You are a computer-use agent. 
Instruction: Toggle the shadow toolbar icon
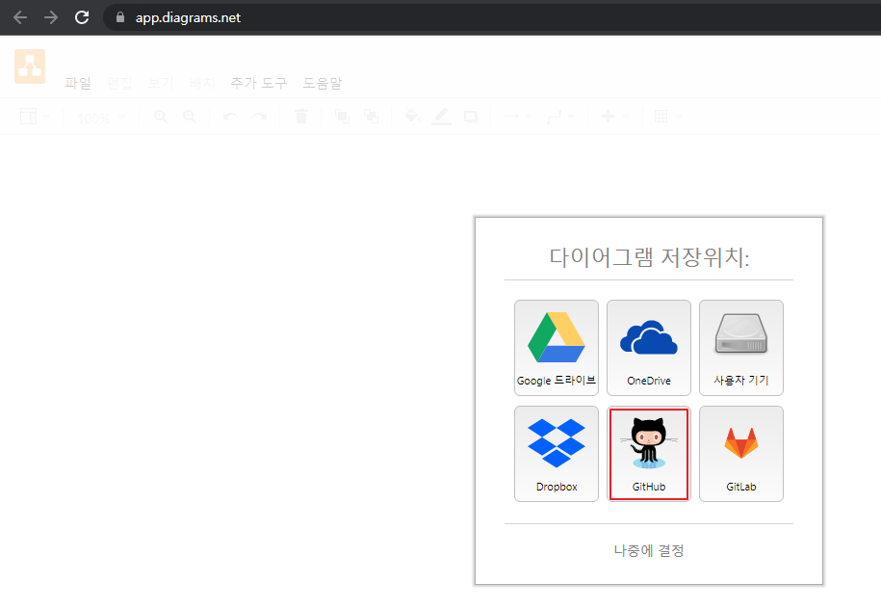coord(471,117)
